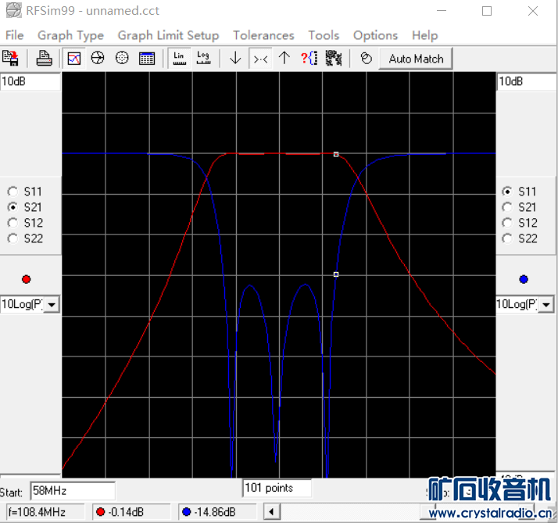
Task: Set linear frequency scale with Lin icon
Action: pos(180,58)
